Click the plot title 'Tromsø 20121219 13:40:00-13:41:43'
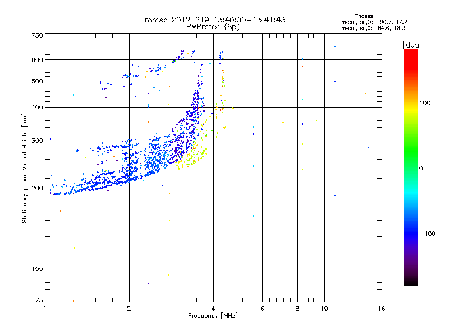This screenshot has height=336, width=449. pyautogui.click(x=213, y=20)
